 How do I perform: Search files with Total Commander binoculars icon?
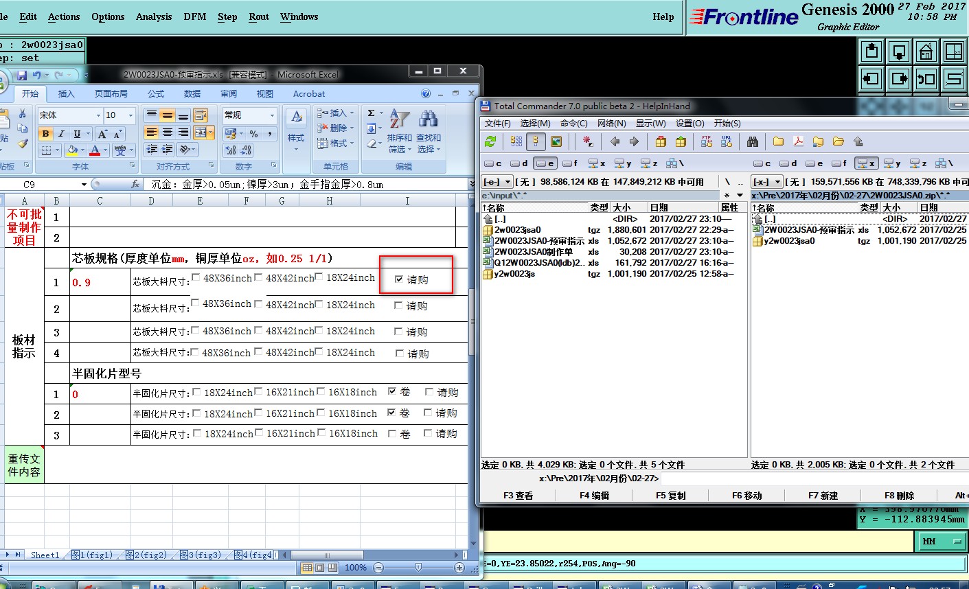click(753, 141)
